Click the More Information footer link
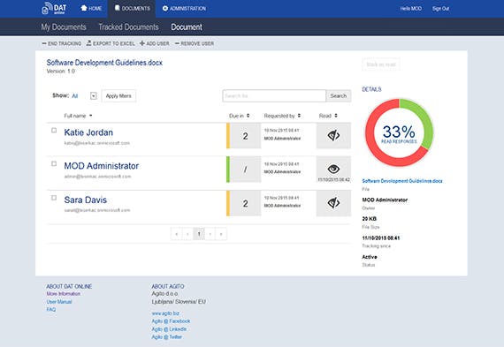Image resolution: width=504 pixels, height=347 pixels. 64,294
